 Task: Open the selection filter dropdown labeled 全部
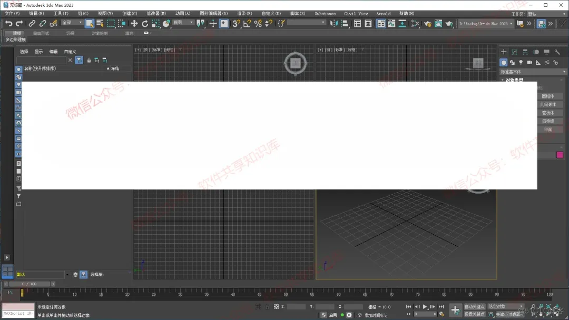click(x=72, y=23)
